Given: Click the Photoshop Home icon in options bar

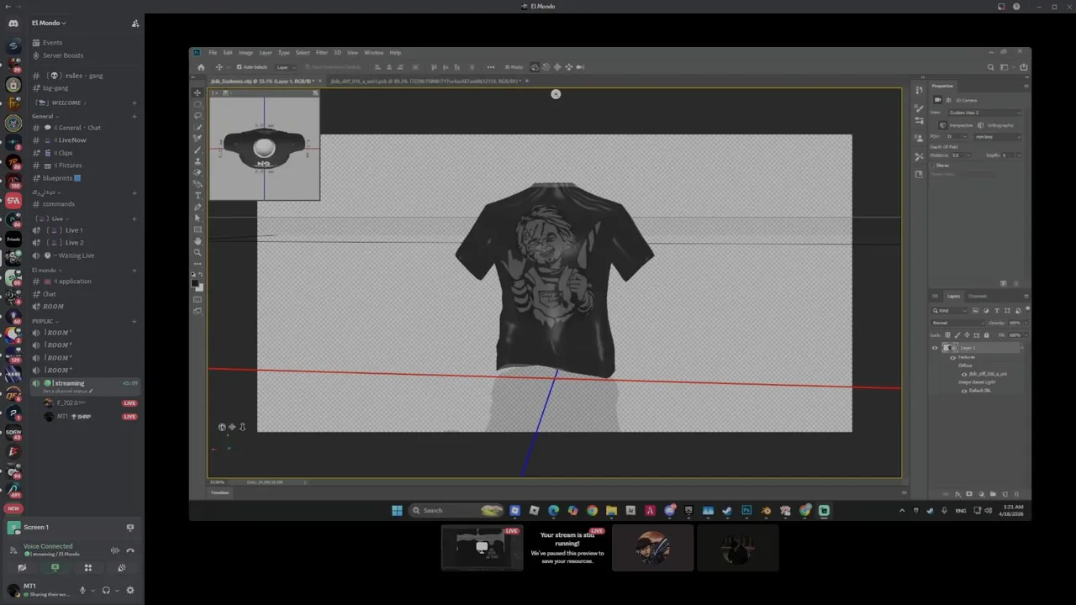Looking at the screenshot, I should [x=201, y=67].
